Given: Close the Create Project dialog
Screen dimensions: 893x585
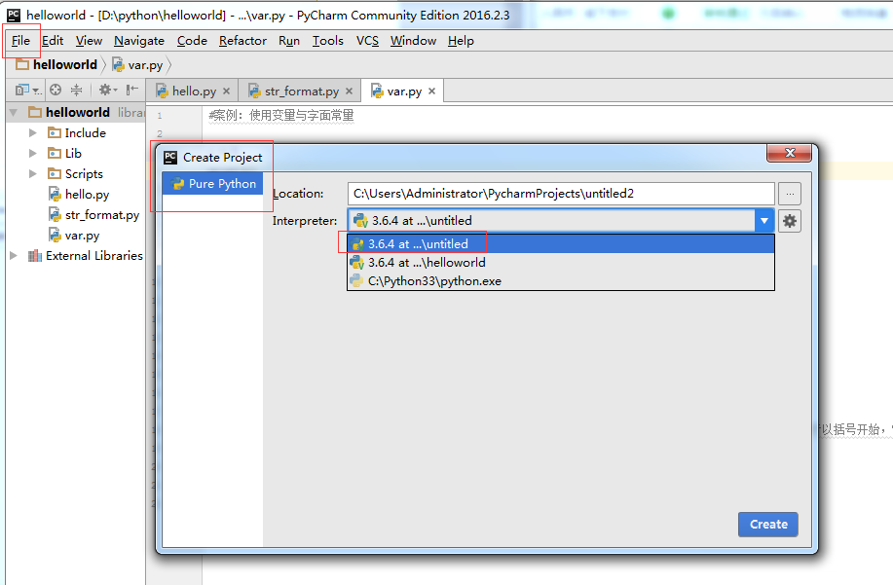Looking at the screenshot, I should [x=790, y=153].
